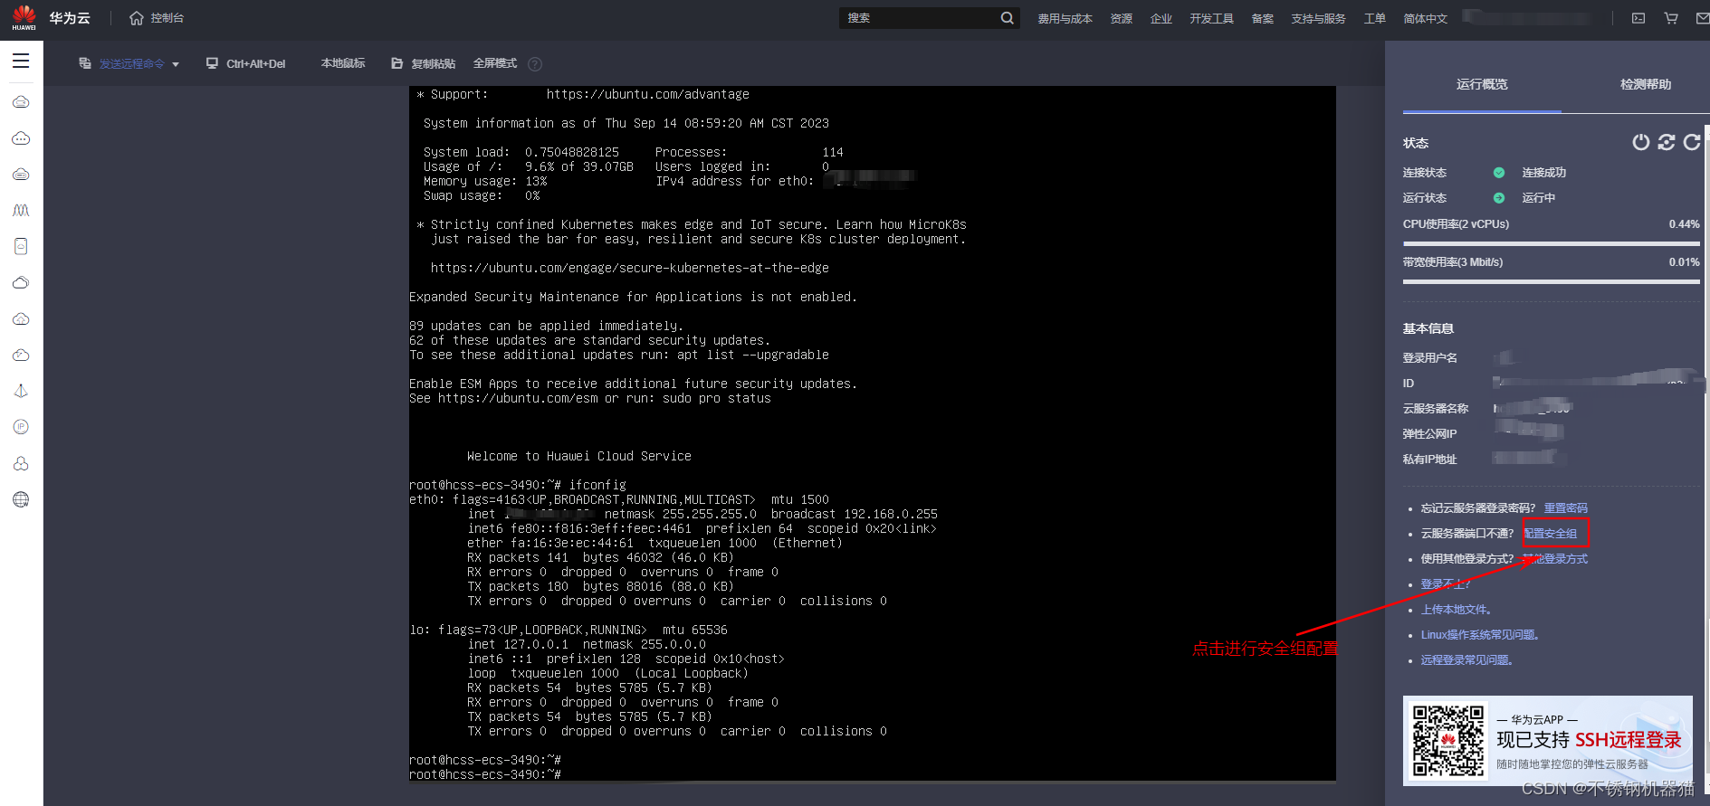1710x806 pixels.
Task: Switch to the 检测帮助 tab
Action: (x=1646, y=84)
